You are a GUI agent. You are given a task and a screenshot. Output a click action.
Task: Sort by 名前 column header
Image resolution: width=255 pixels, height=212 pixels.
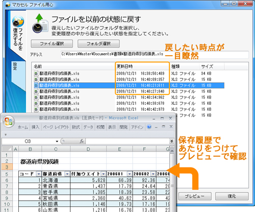point(73,66)
